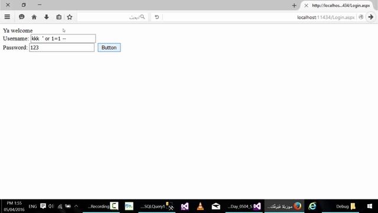Minimize the Firefox window
Screen dimensions: 378x213
pos(40,5)
